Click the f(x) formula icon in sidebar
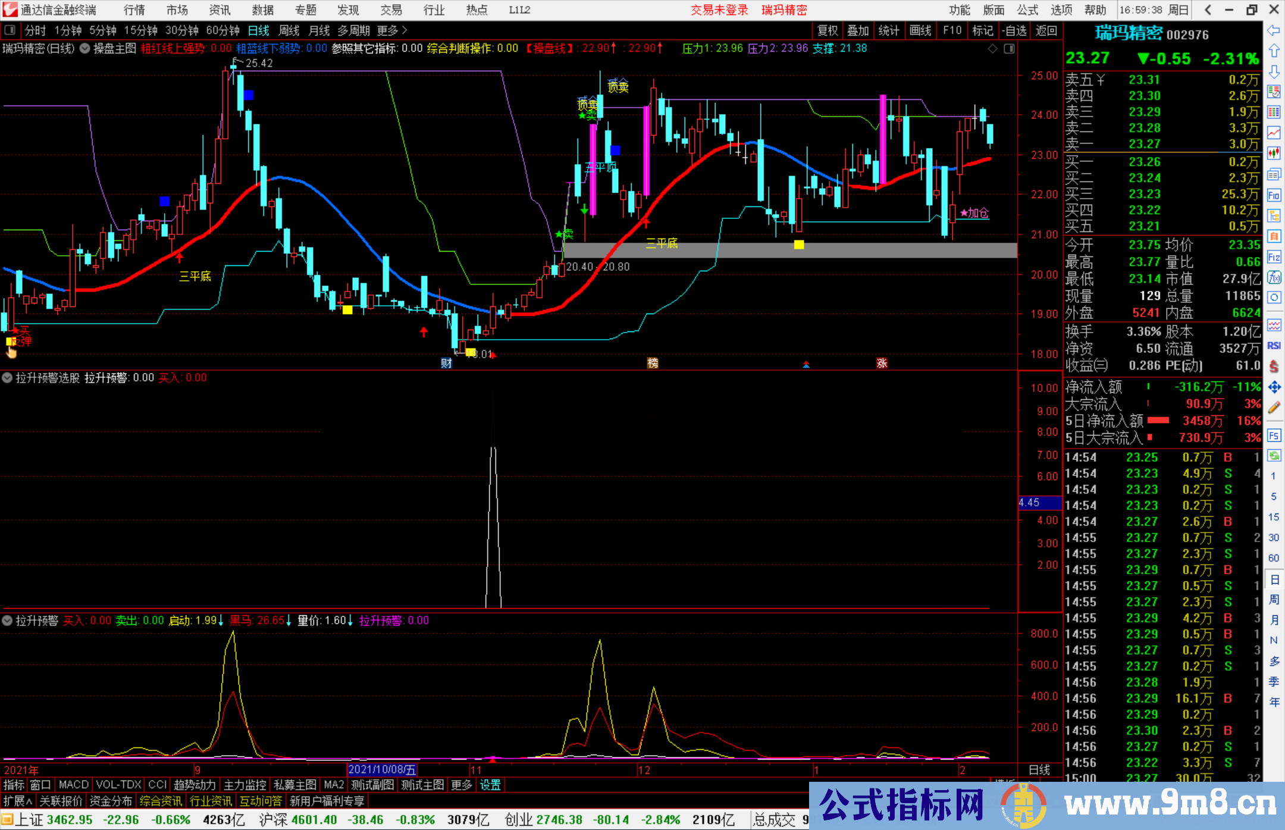Image resolution: width=1285 pixels, height=830 pixels. pyautogui.click(x=1274, y=277)
